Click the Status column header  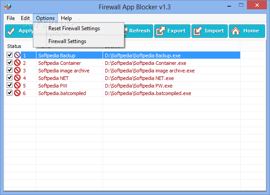14,46
